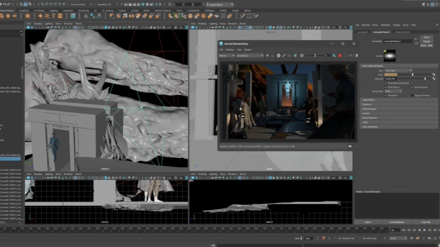Toggle the Normalize checkbox
Viewport: 440px width, 247px height.
(x=386, y=96)
